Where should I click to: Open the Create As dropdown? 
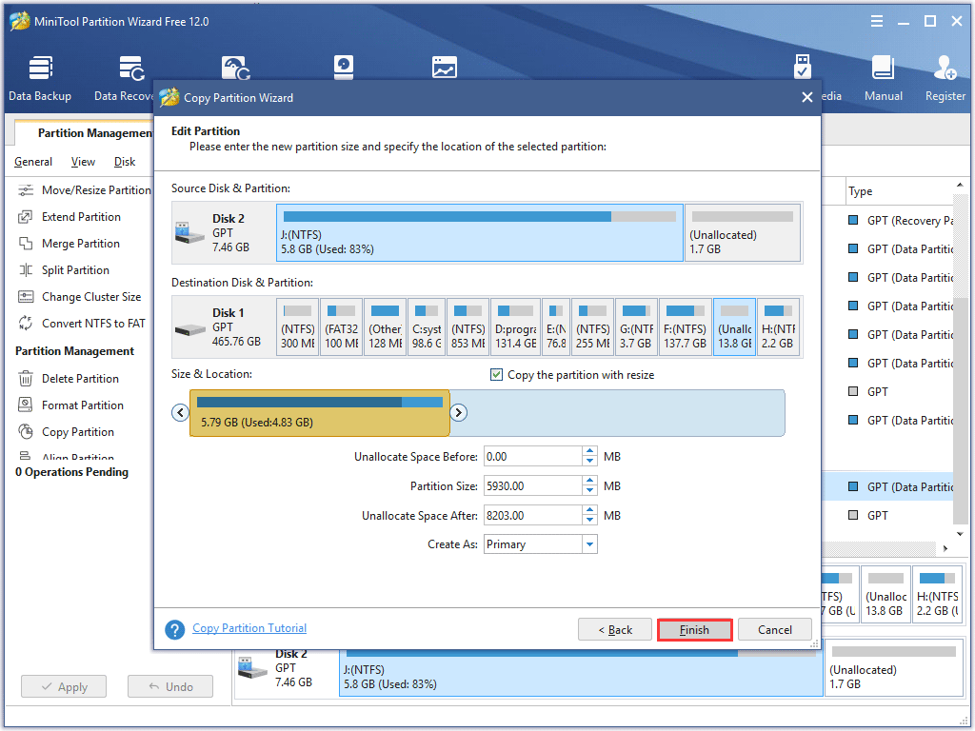[589, 544]
